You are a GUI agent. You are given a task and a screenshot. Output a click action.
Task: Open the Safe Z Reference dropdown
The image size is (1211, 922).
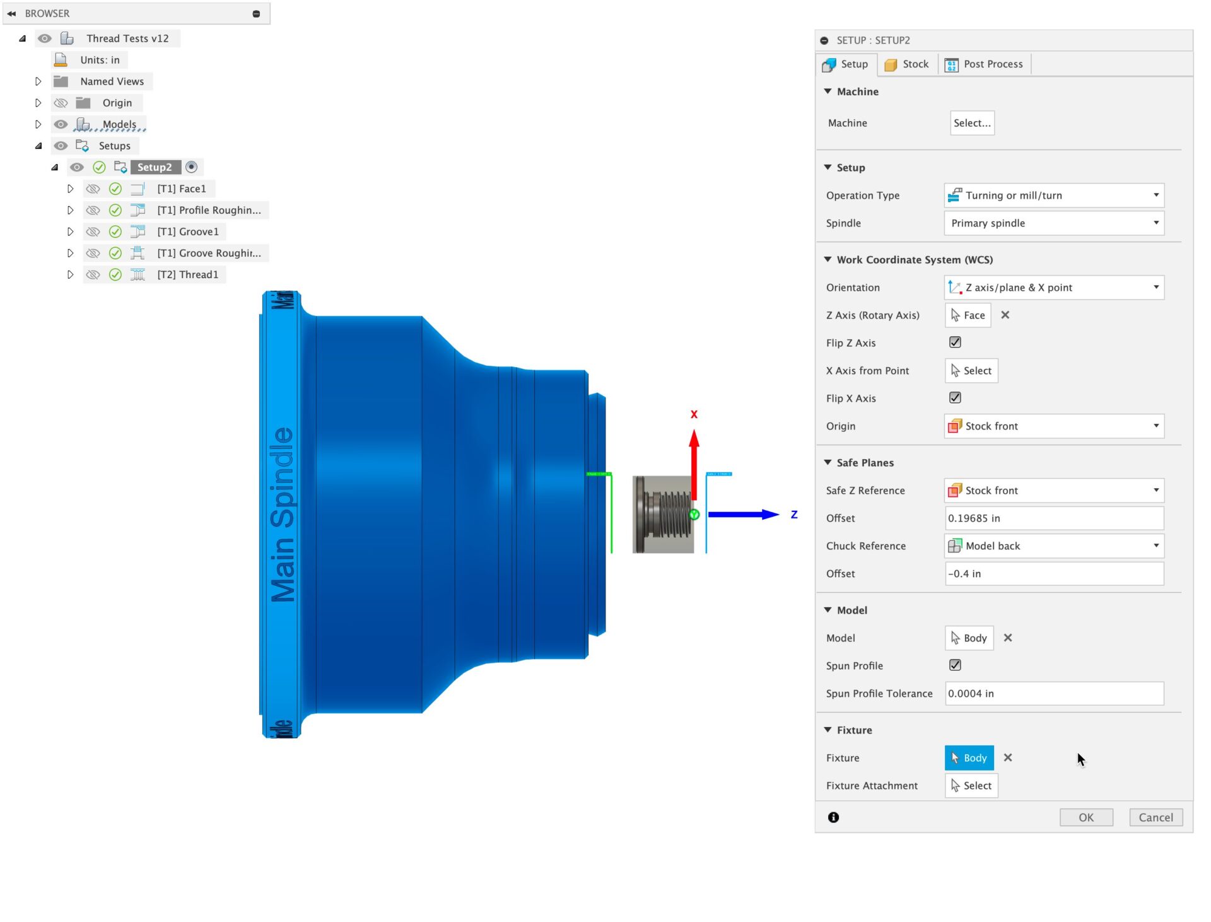pyautogui.click(x=1053, y=490)
